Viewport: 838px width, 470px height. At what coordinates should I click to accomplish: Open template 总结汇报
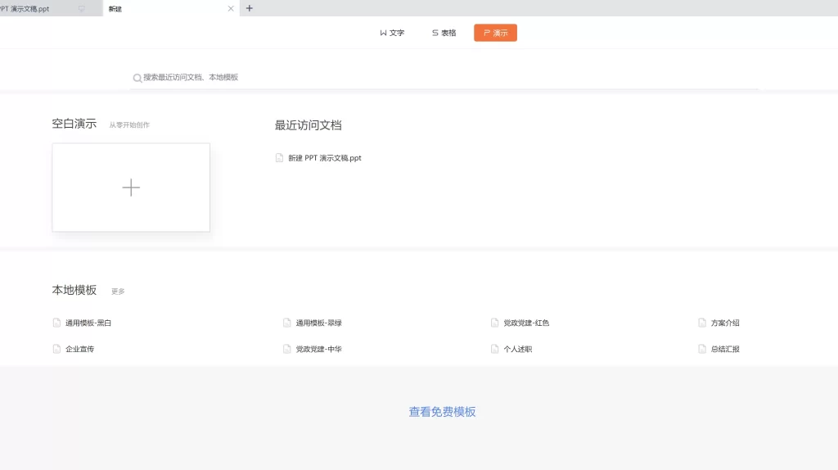pos(725,349)
